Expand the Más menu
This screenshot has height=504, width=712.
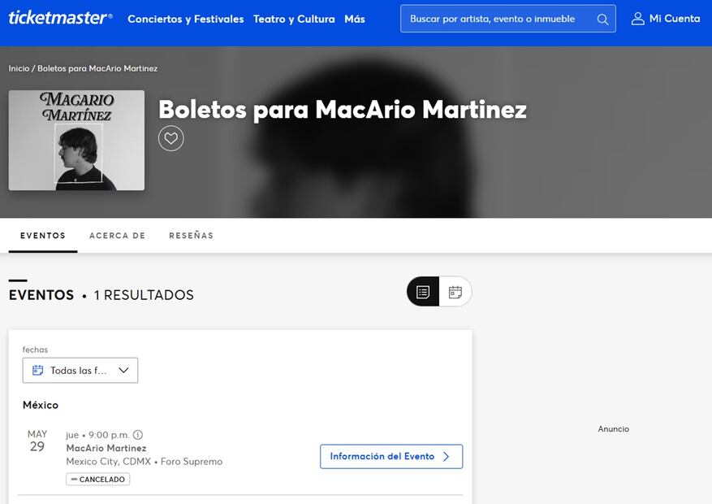pyautogui.click(x=355, y=19)
